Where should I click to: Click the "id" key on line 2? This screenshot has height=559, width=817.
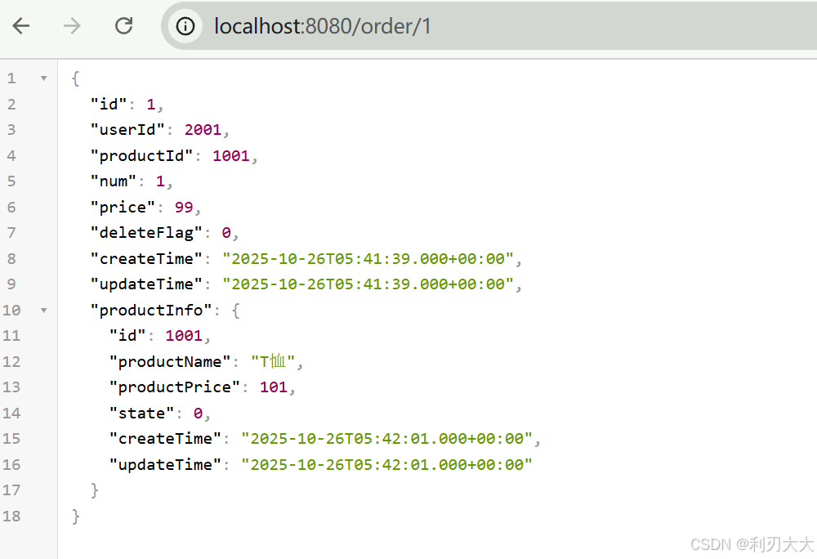tap(109, 104)
